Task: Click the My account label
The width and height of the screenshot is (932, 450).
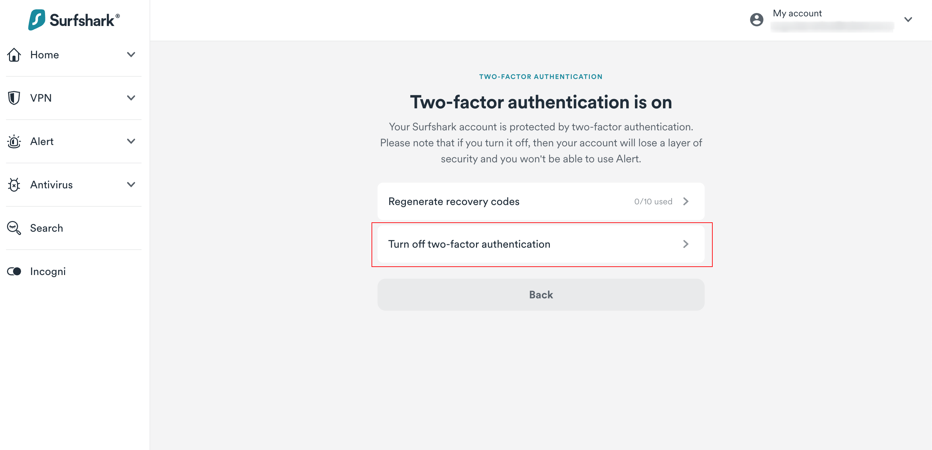Action: pos(797,13)
